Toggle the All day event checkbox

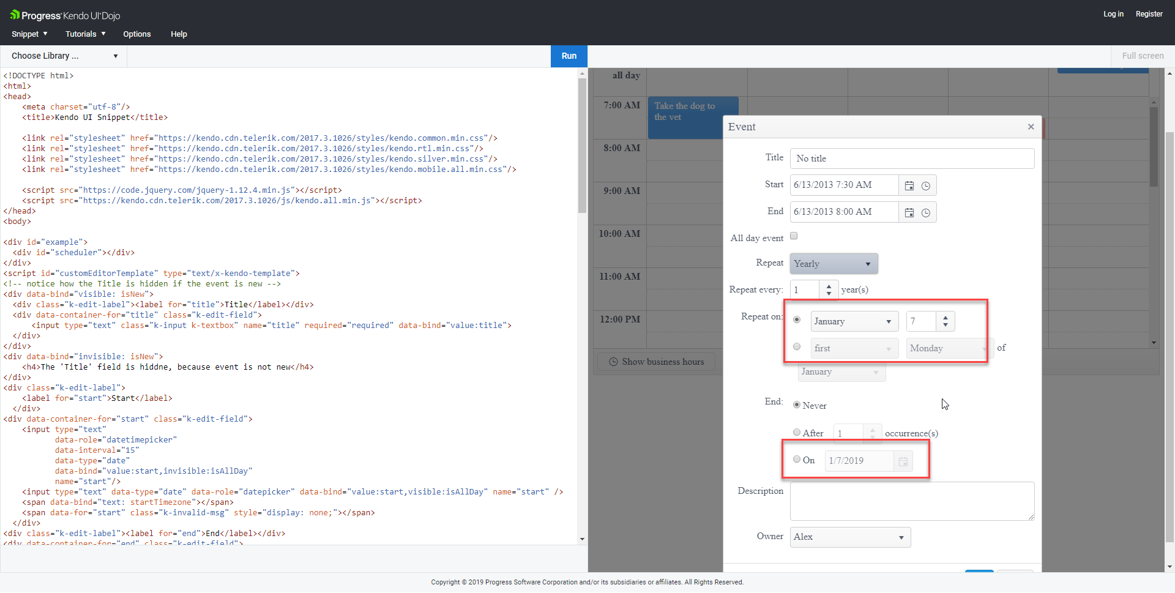click(794, 236)
